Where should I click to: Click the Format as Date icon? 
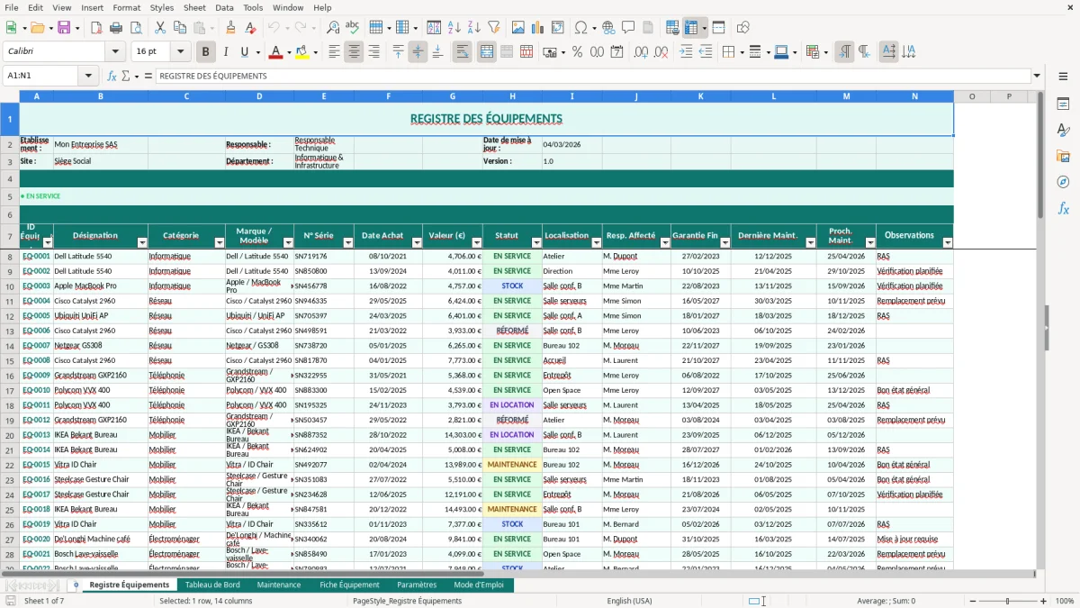[616, 52]
